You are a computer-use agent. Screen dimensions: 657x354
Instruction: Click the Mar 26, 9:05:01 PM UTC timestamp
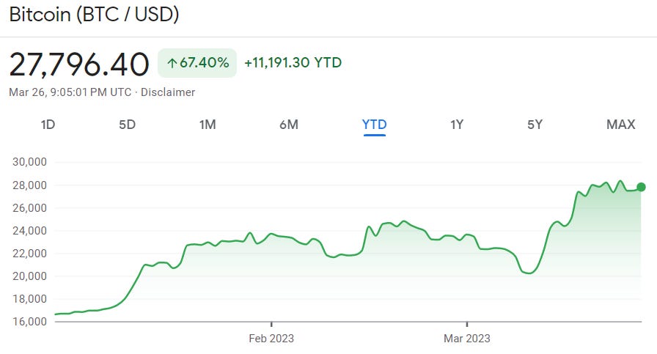70,92
